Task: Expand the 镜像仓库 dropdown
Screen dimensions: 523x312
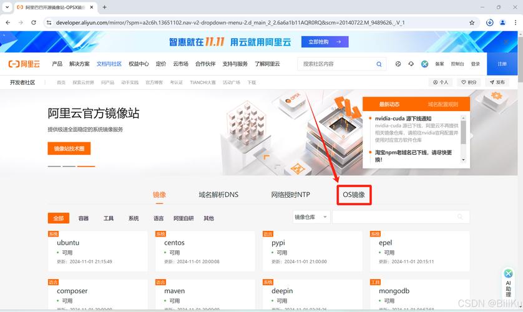Action: [x=311, y=217]
